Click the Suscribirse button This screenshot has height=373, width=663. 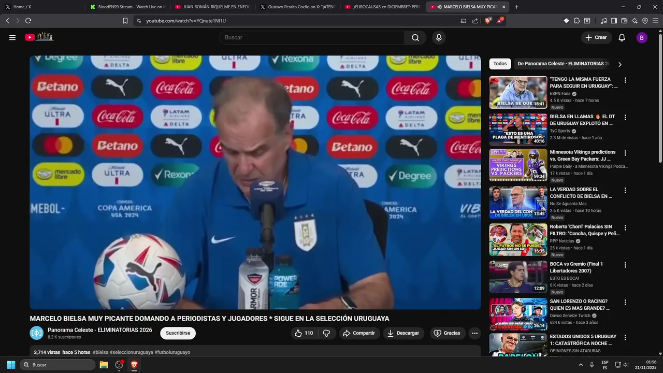178,333
